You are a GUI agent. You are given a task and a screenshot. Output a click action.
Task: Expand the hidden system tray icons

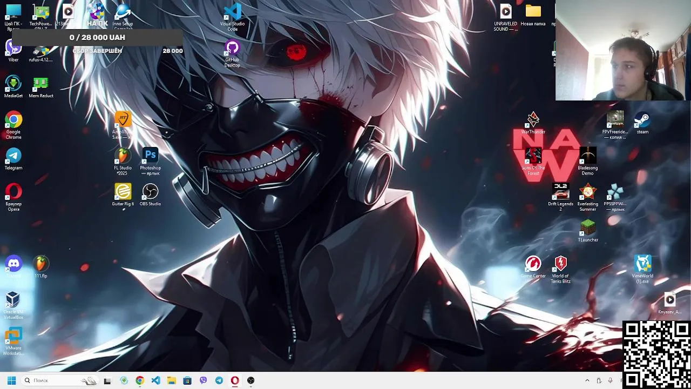coord(587,380)
